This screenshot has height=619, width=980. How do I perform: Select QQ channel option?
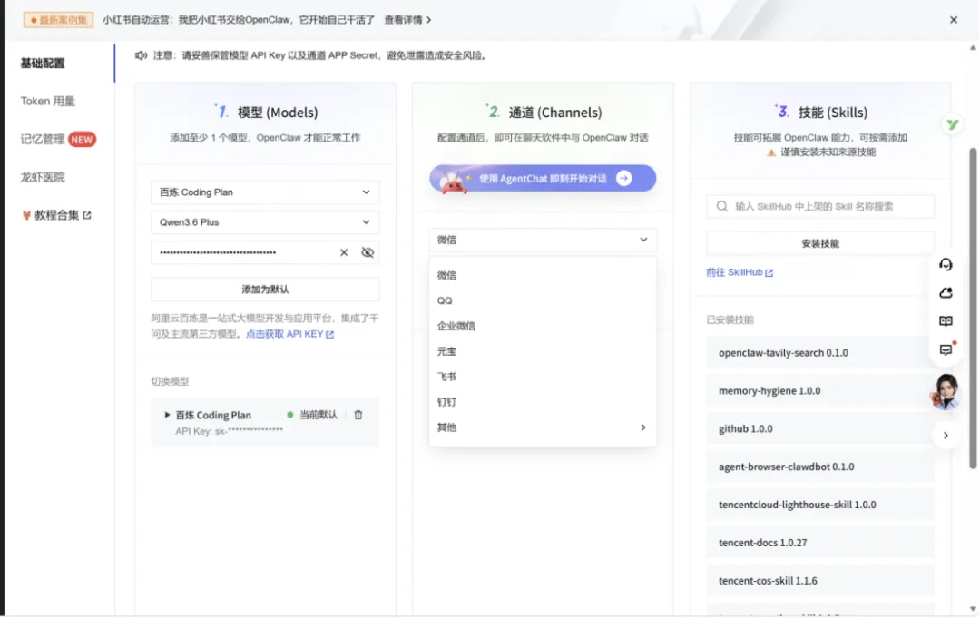[x=543, y=300]
